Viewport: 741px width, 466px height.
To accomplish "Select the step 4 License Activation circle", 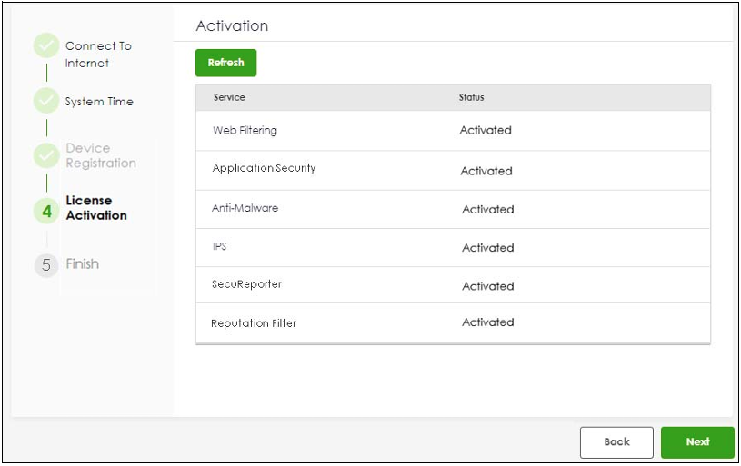I will coord(46,211).
